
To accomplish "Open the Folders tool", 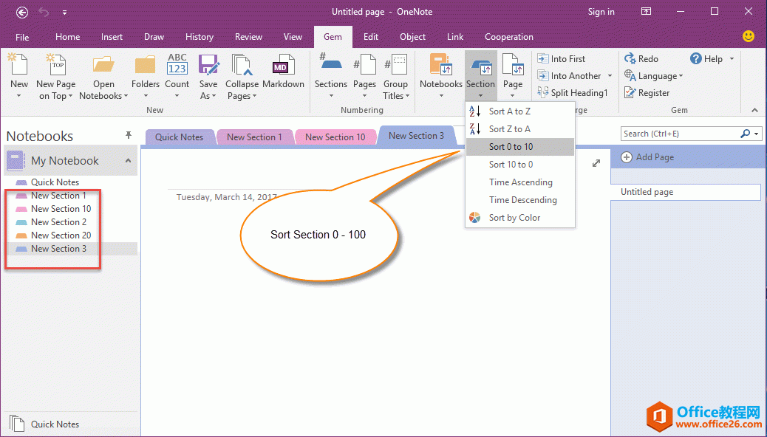I will [x=145, y=74].
